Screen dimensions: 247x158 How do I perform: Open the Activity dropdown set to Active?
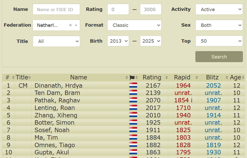pyautogui.click(x=219, y=10)
